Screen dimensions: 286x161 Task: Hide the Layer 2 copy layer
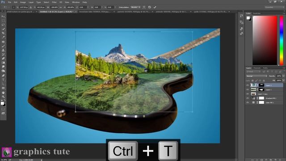(248, 94)
